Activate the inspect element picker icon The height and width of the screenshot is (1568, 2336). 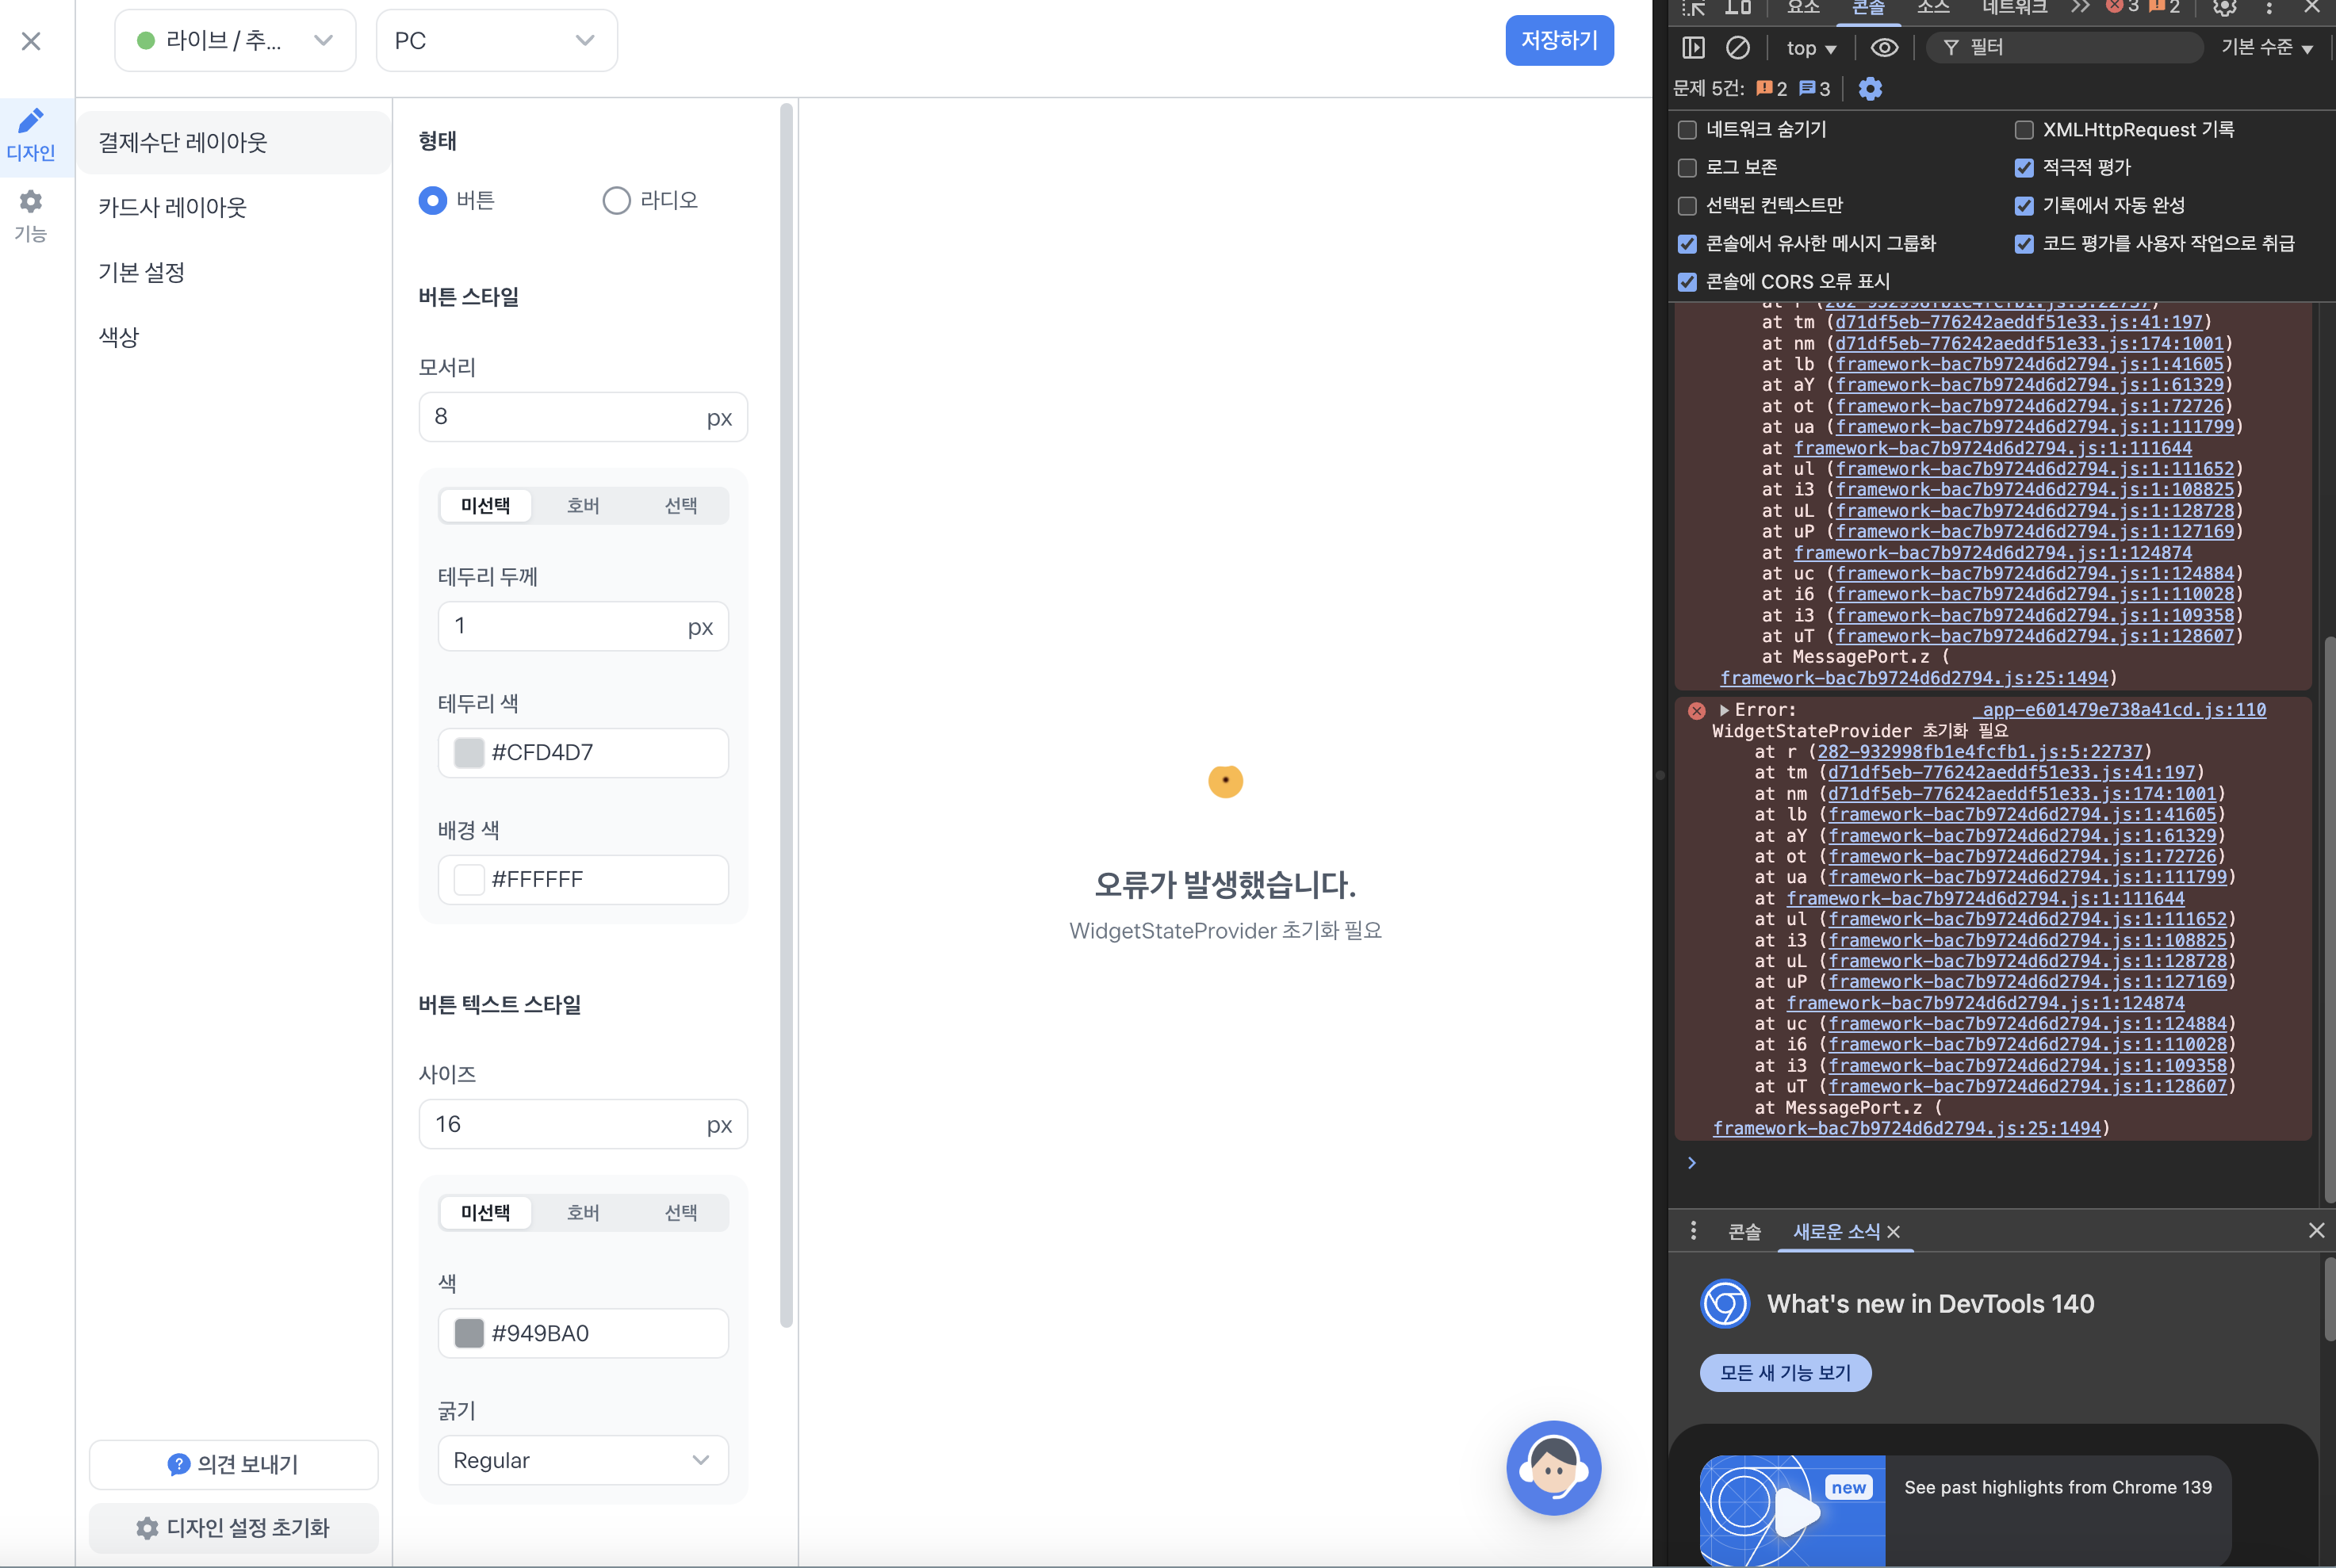[1693, 8]
